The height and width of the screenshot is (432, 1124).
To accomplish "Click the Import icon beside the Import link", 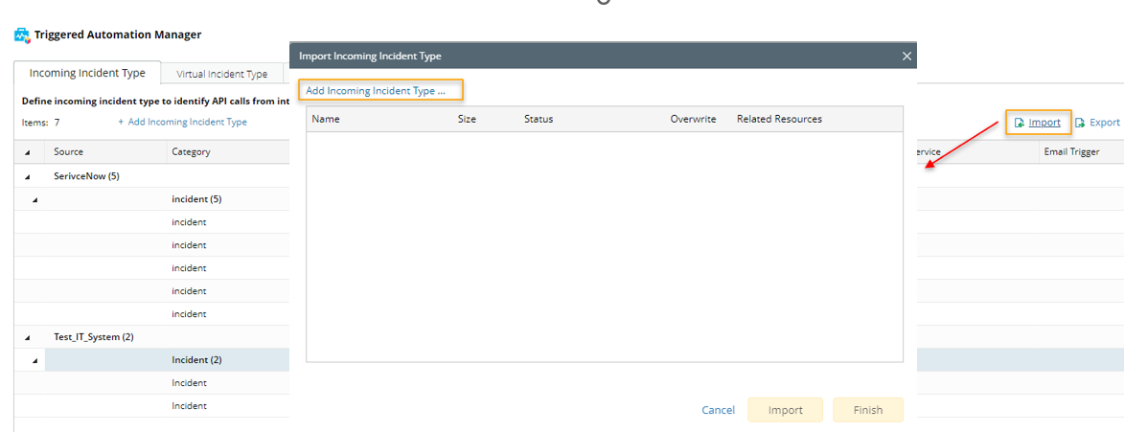I will click(1020, 123).
